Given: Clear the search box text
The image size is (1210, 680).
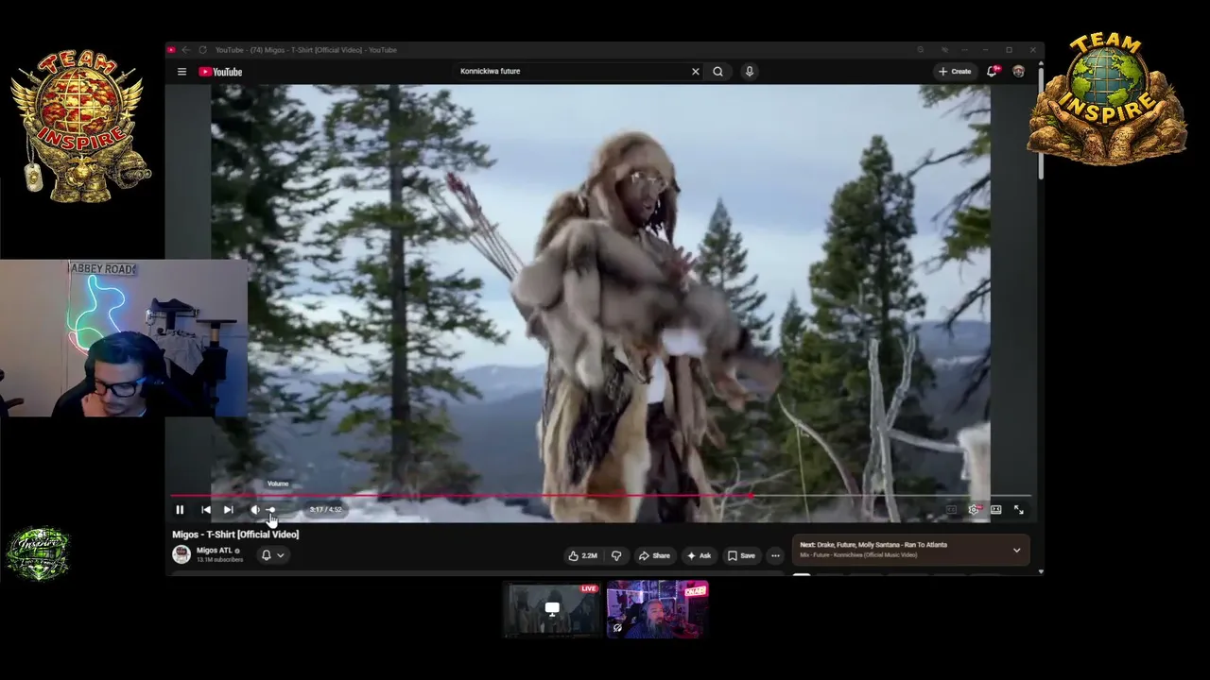Looking at the screenshot, I should [696, 71].
